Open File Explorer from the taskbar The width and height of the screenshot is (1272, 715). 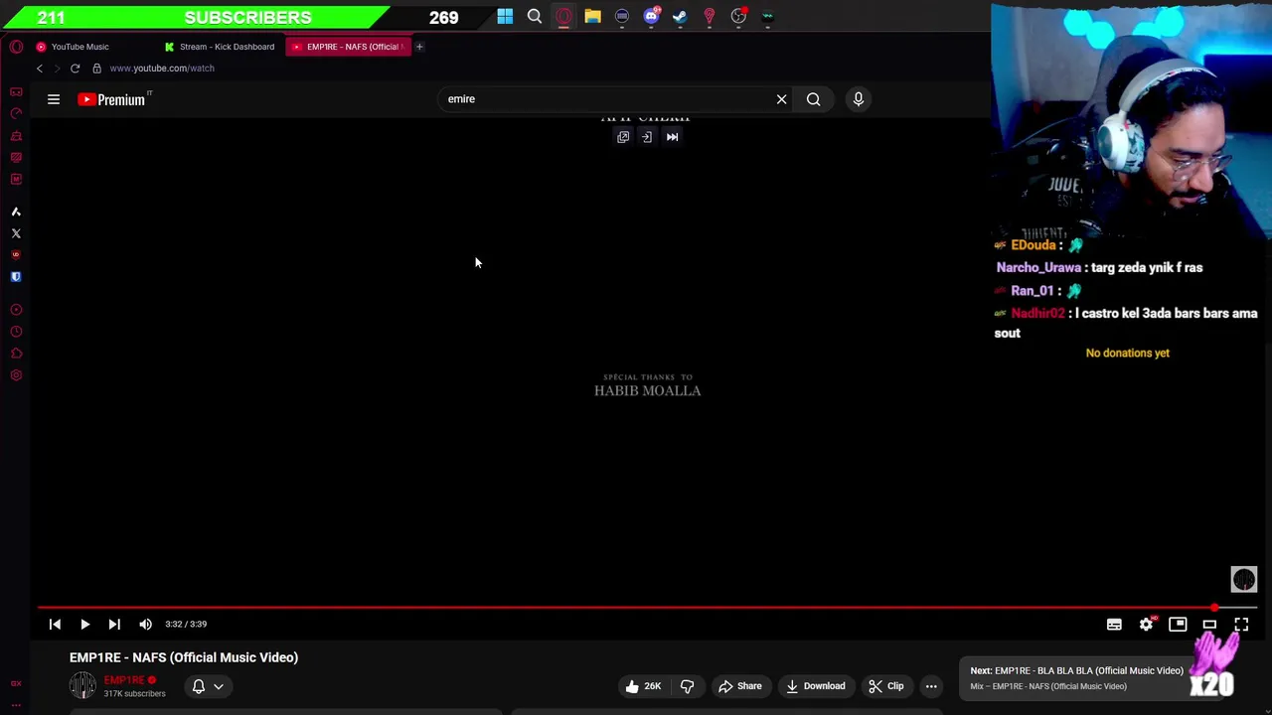[592, 16]
